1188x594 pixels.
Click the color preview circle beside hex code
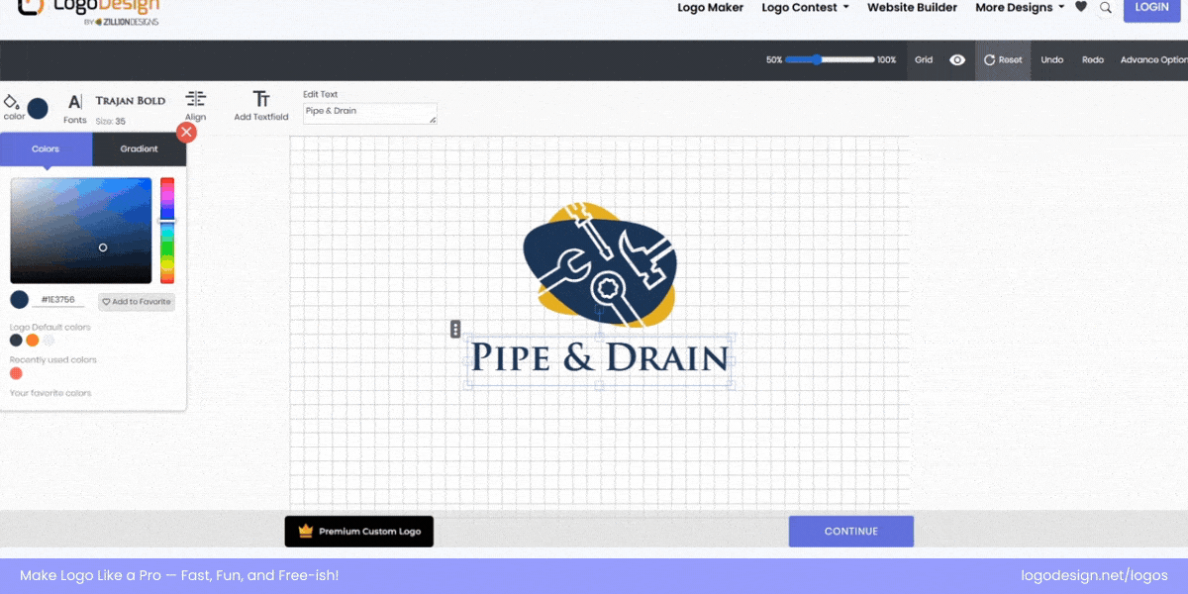(20, 300)
